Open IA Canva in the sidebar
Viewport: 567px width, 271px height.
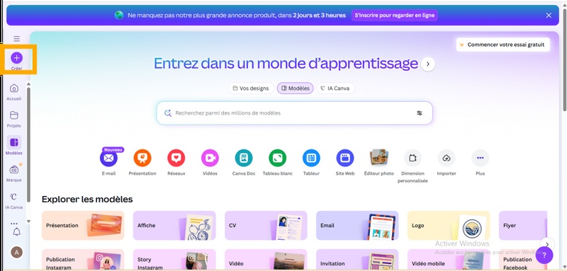point(14,201)
